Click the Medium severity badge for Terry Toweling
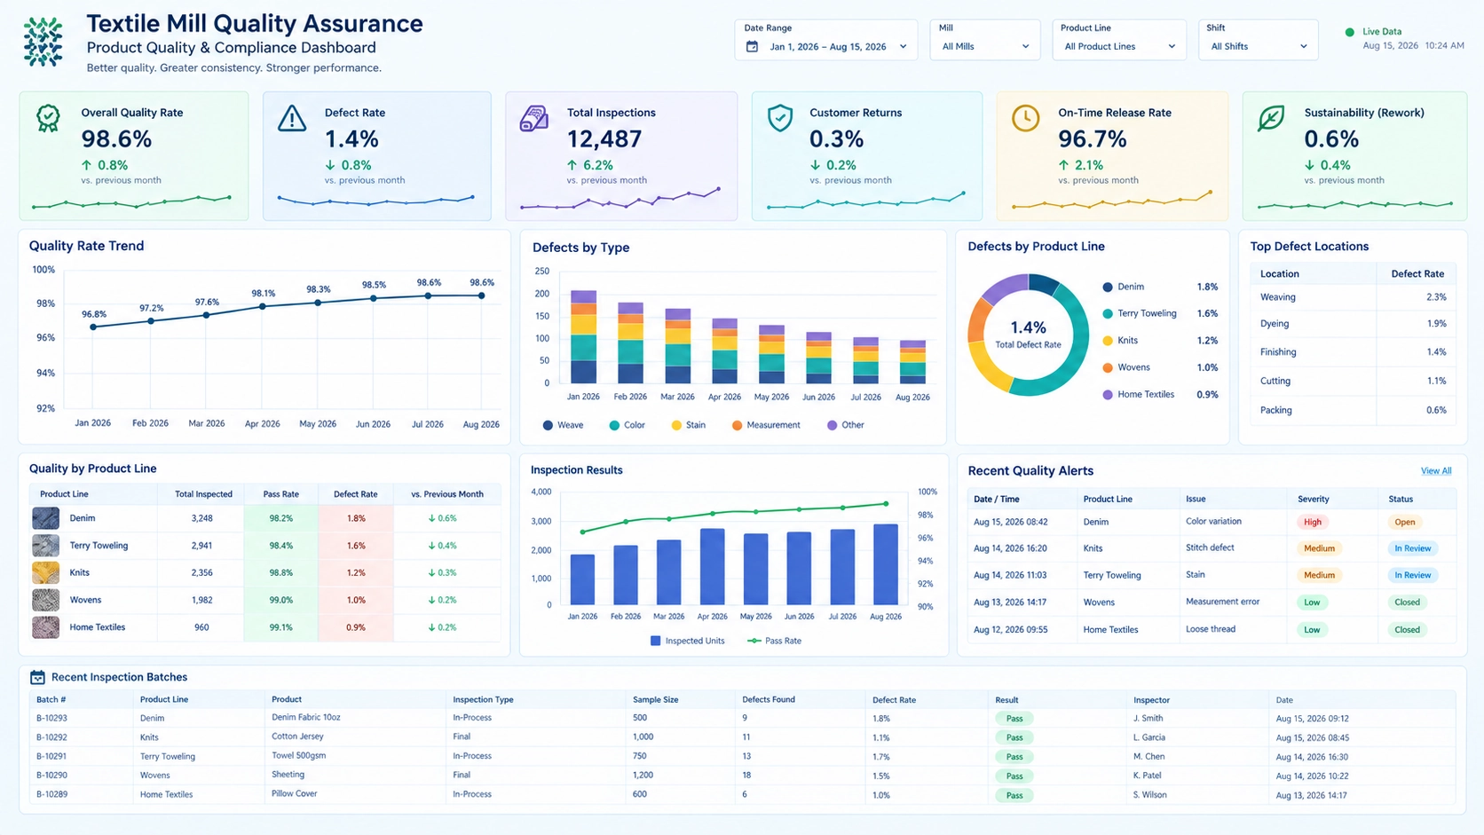Screen dimensions: 1484x835 [x=1319, y=575]
